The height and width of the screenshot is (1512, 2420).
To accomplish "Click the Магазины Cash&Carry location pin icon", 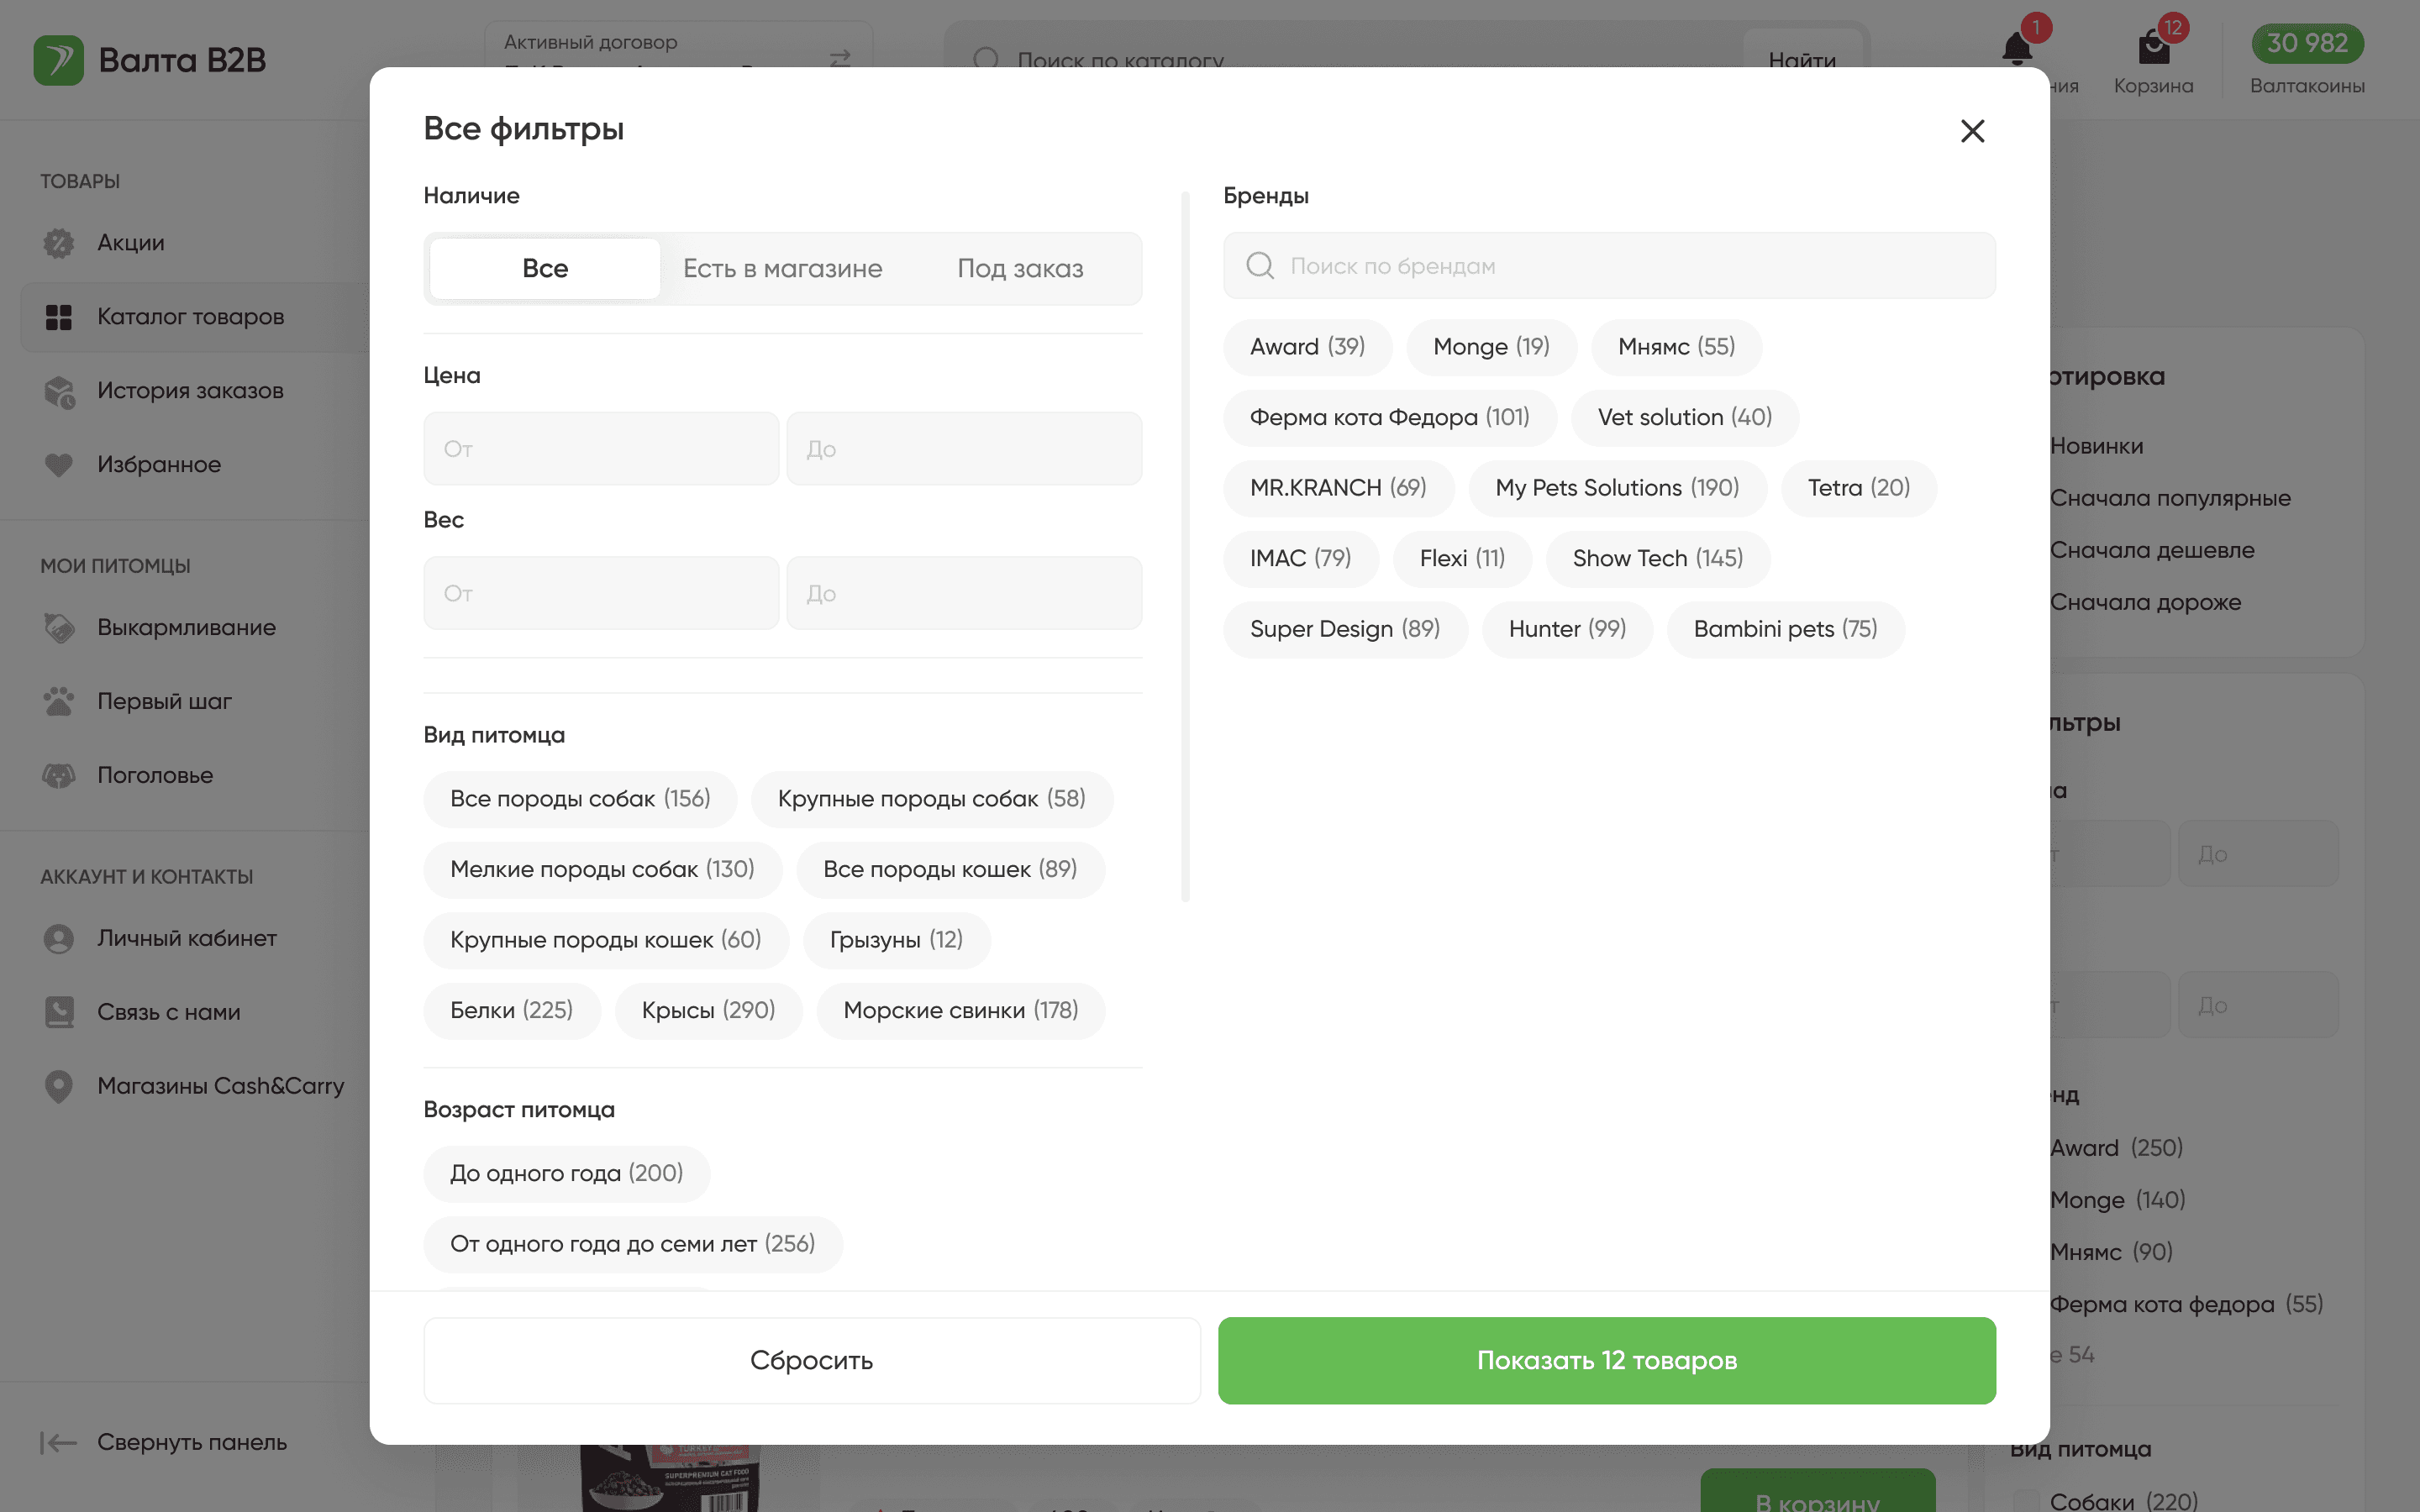I will pyautogui.click(x=59, y=1086).
